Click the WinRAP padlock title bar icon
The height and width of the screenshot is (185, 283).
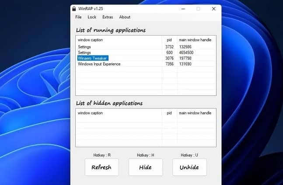coord(74,9)
